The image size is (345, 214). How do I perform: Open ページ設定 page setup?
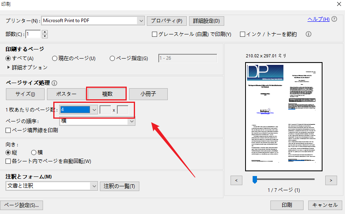(x=21, y=205)
